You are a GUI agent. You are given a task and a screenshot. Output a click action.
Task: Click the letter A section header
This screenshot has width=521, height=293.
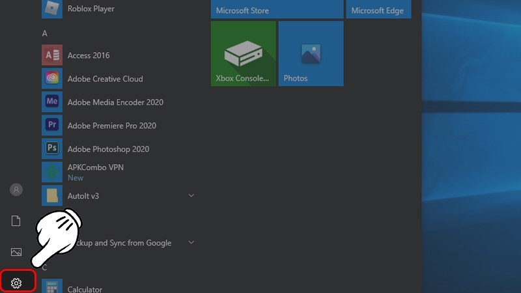45,33
